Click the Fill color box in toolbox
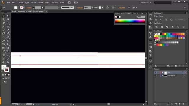 click(x=4, y=67)
